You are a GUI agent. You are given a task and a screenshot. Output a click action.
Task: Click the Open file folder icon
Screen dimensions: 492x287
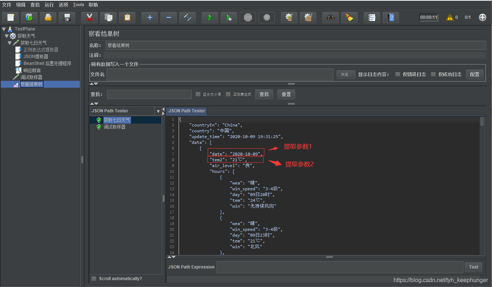(x=48, y=17)
